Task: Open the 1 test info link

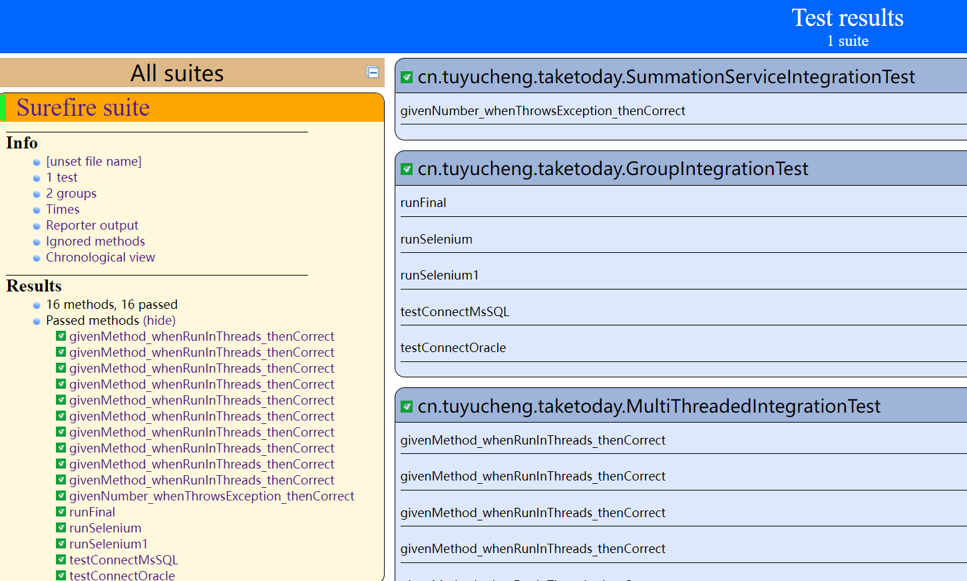Action: coord(62,177)
